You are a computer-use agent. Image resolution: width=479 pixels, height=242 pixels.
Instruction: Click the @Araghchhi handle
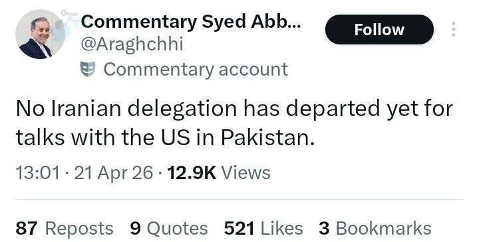tap(132, 44)
